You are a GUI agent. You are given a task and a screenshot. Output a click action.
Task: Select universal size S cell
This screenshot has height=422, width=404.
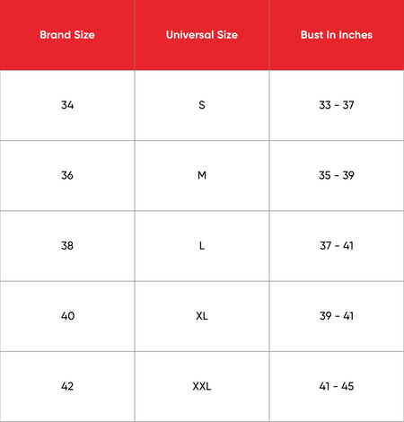tap(202, 105)
